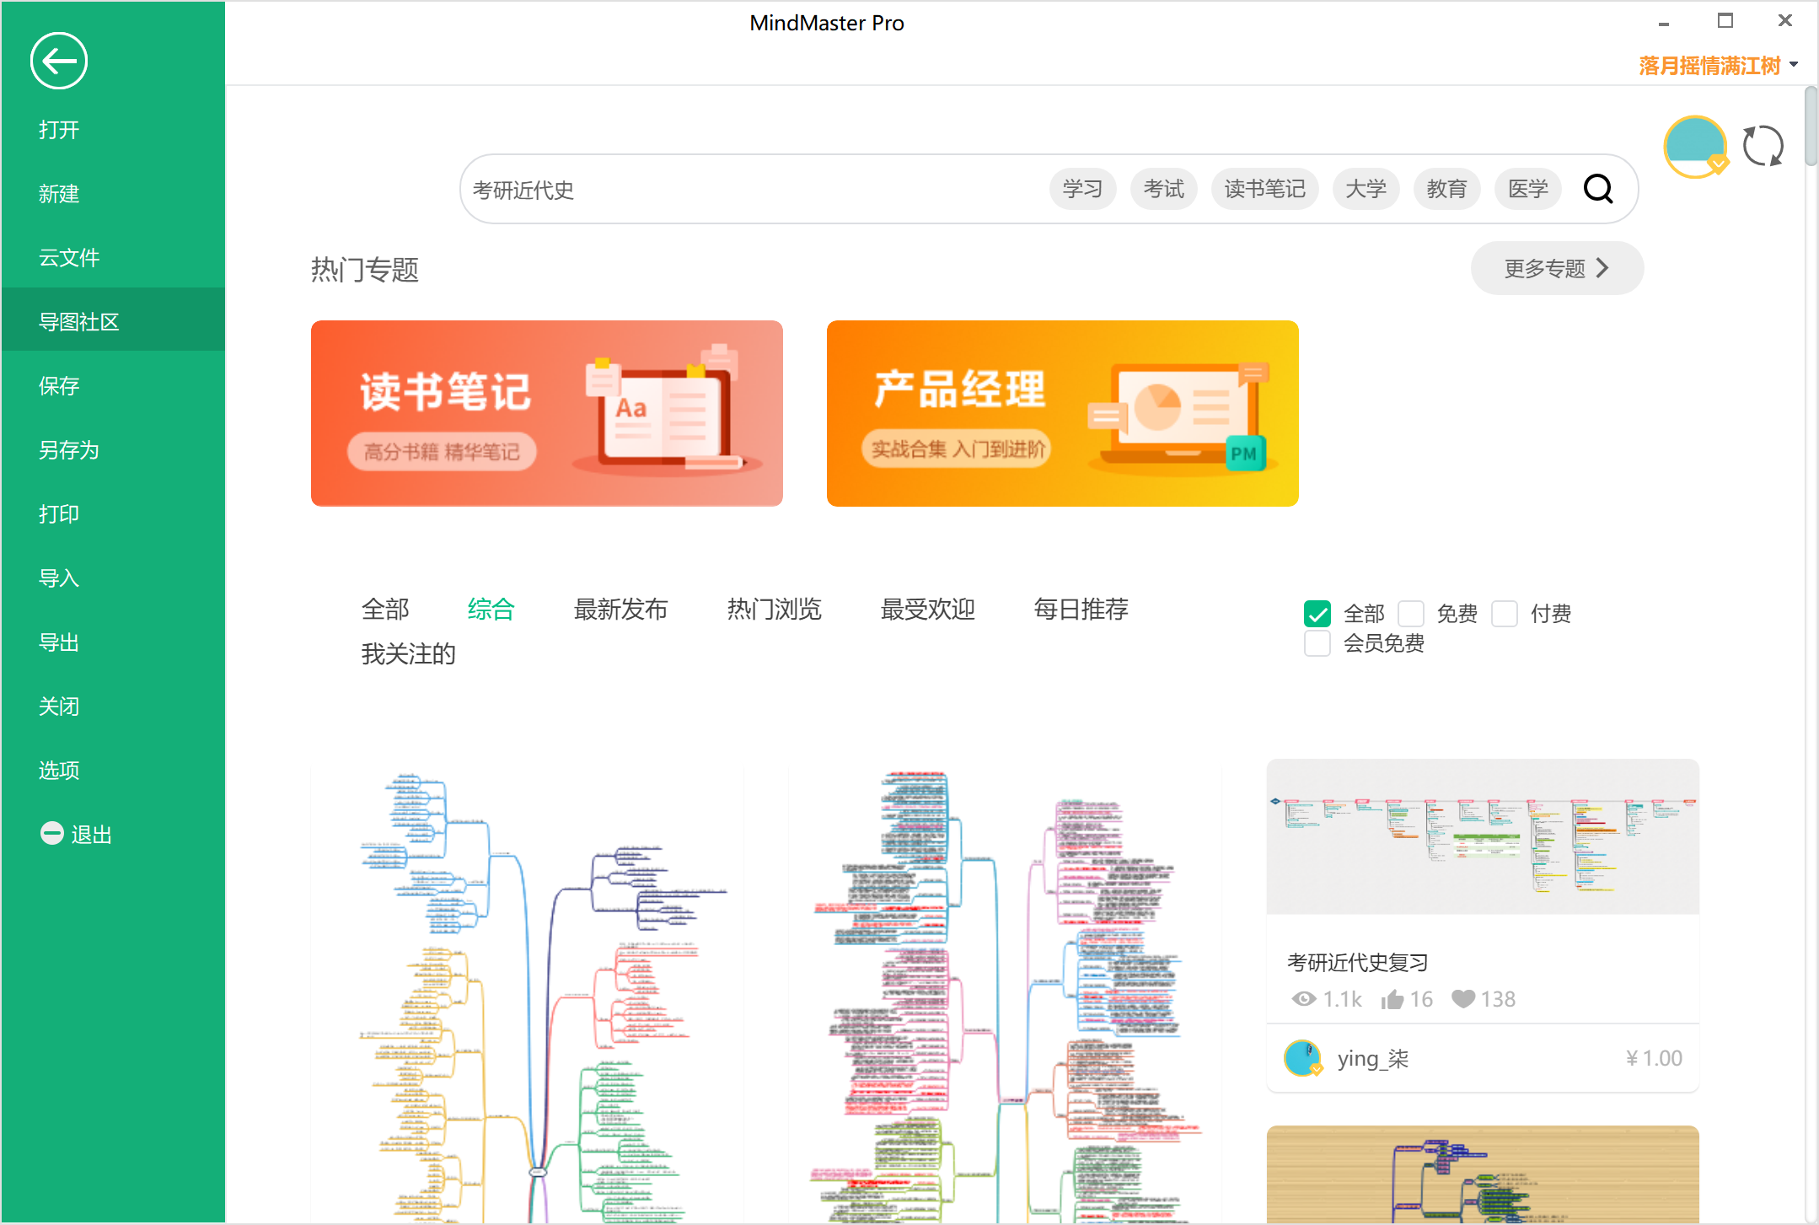Click the refresh sync icon
The width and height of the screenshot is (1819, 1225).
(x=1763, y=147)
